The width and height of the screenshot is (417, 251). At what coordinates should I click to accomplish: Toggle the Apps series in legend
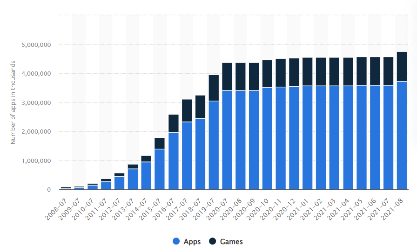tap(192, 241)
